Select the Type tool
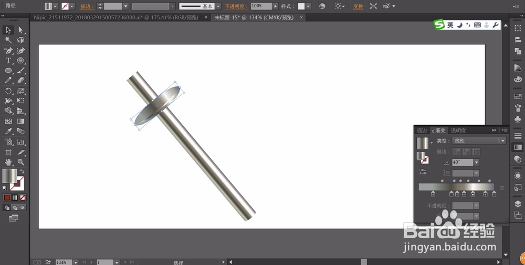The height and width of the screenshot is (265, 525). point(8,60)
